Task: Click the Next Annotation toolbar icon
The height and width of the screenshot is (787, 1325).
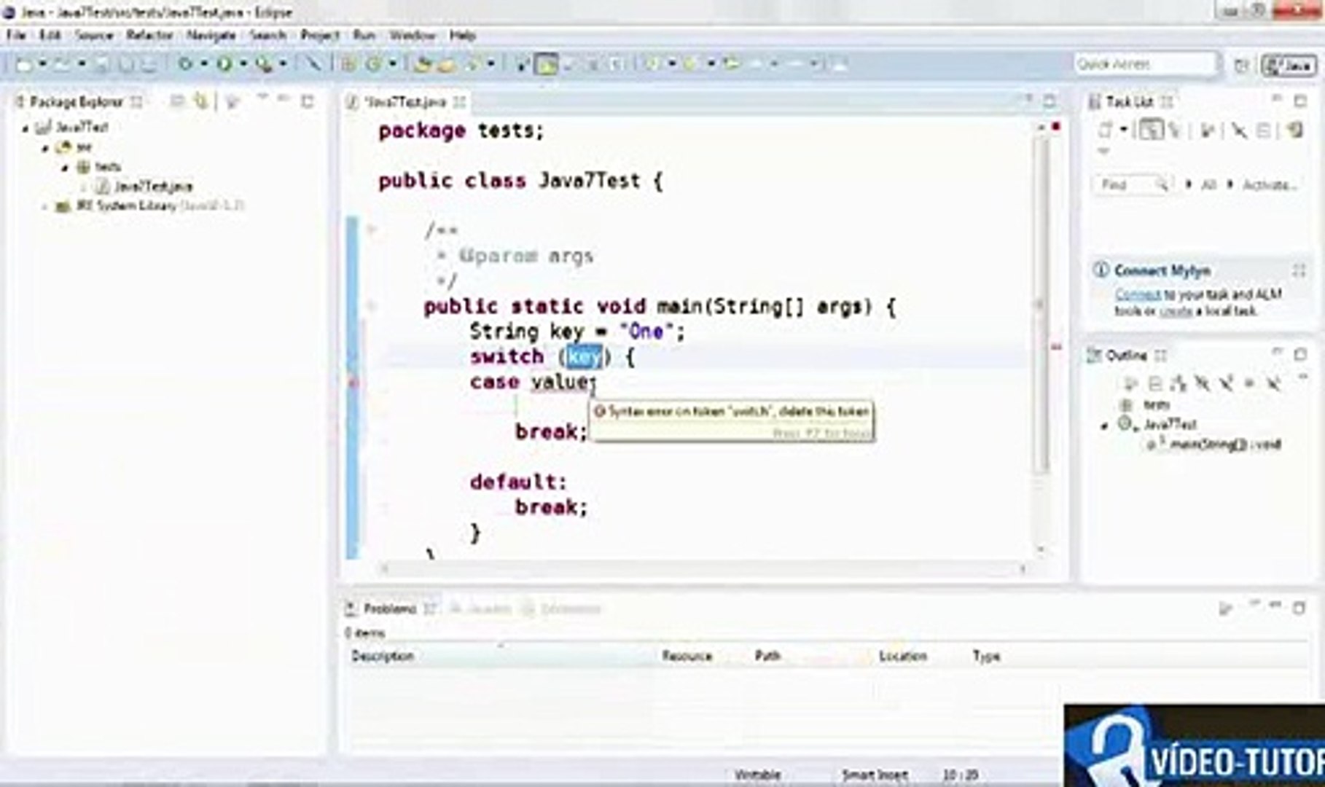Action: pos(652,65)
